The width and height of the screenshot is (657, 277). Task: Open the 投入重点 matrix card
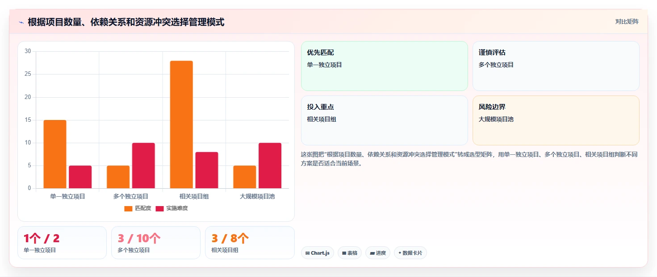(385, 120)
